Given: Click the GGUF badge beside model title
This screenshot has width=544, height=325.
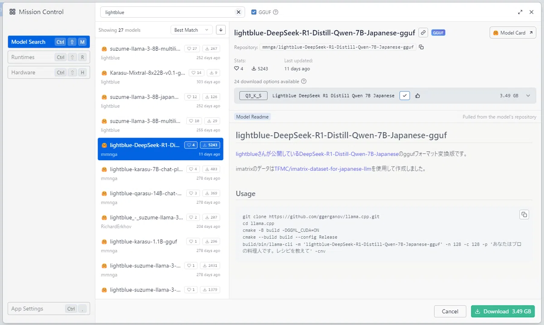Looking at the screenshot, I should tap(438, 33).
